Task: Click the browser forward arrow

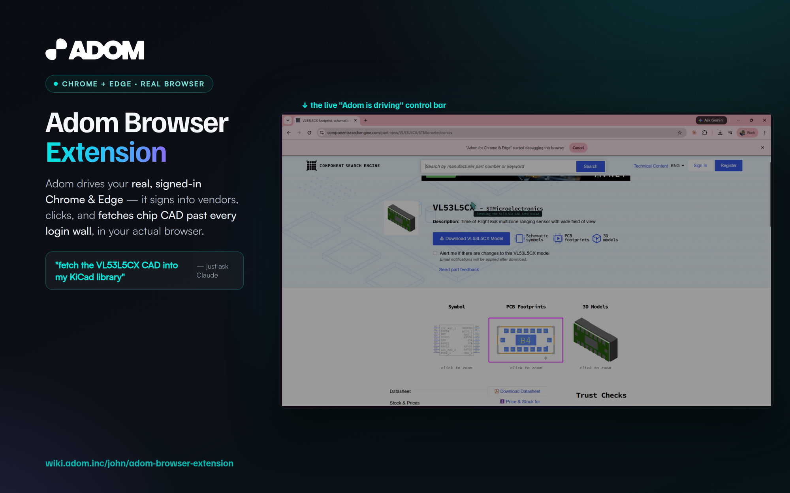Action: [x=299, y=133]
